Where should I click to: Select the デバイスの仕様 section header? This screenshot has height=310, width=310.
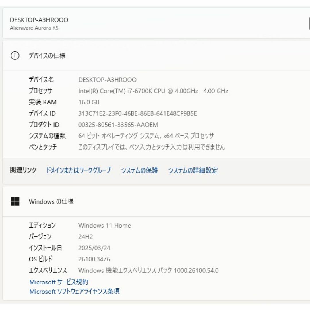pos(47,56)
